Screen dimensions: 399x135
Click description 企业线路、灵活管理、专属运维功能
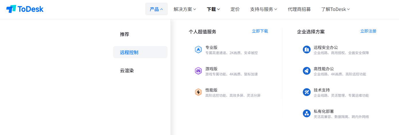(341, 96)
